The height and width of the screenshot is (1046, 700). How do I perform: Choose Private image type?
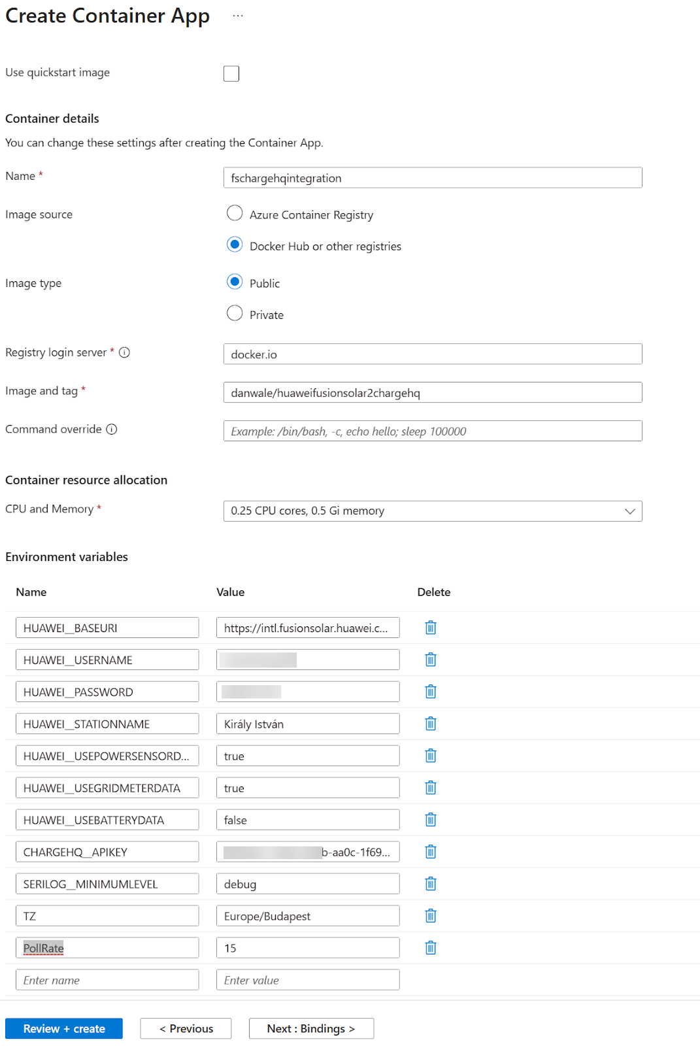(235, 314)
